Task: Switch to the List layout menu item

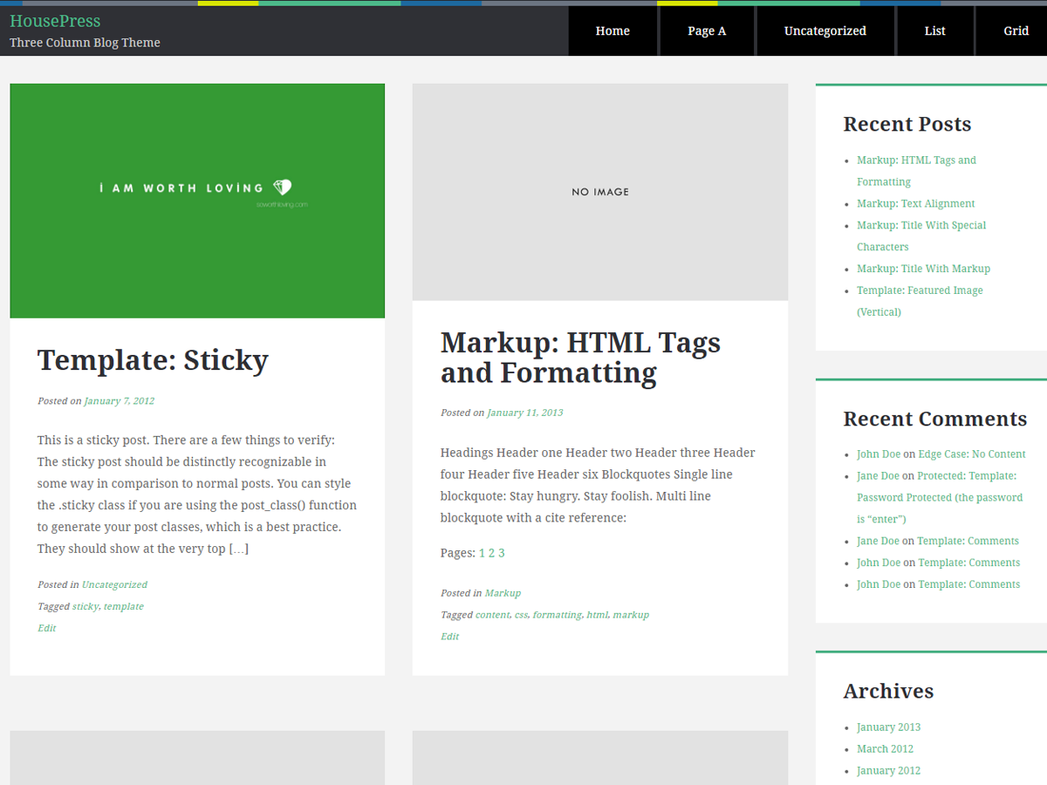Action: [x=934, y=31]
